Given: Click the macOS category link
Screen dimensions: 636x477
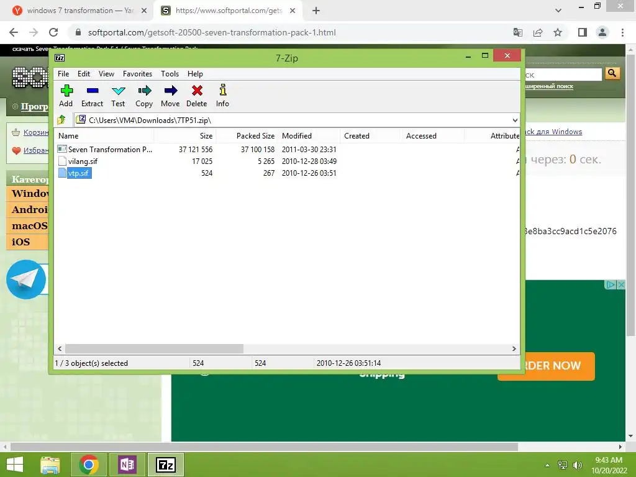Looking at the screenshot, I should (30, 225).
